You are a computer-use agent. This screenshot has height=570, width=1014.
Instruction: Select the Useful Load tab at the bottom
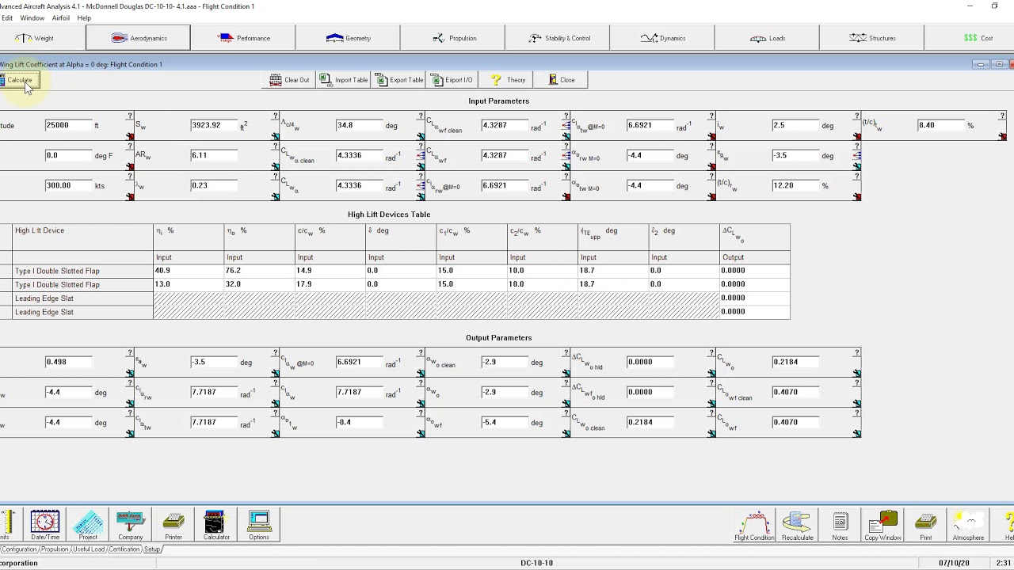coord(88,549)
